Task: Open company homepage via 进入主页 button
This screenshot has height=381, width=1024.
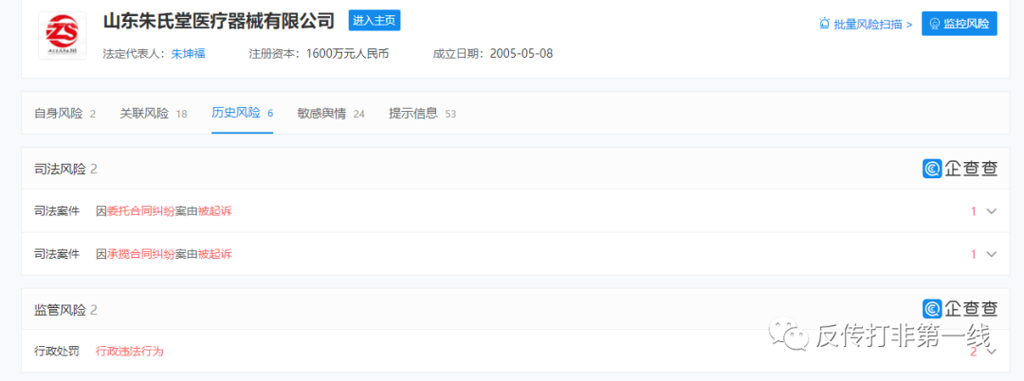Action: click(x=375, y=20)
